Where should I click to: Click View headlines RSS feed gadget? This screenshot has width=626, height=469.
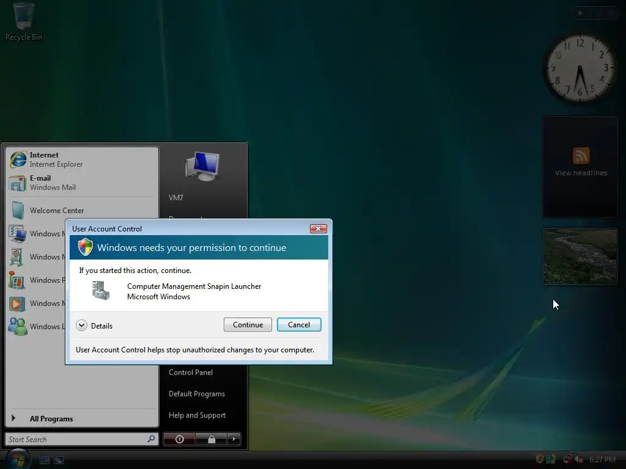[x=580, y=166]
